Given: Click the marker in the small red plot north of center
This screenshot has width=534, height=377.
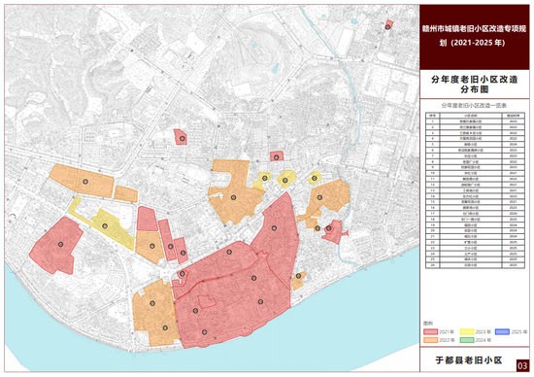Looking at the screenshot, I should click(x=183, y=138).
